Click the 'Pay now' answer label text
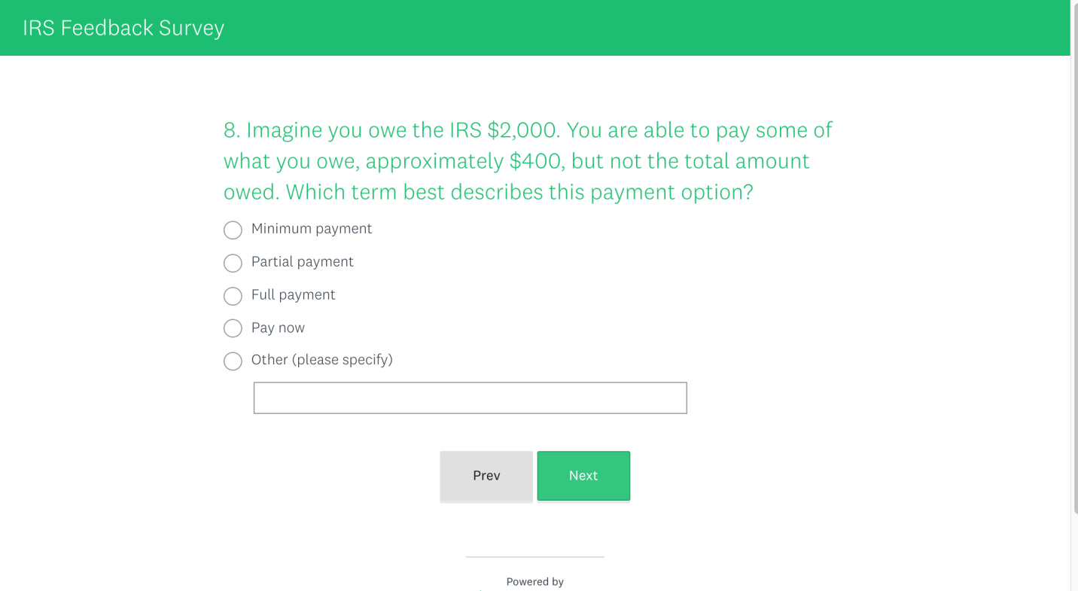The width and height of the screenshot is (1078, 591). point(278,327)
